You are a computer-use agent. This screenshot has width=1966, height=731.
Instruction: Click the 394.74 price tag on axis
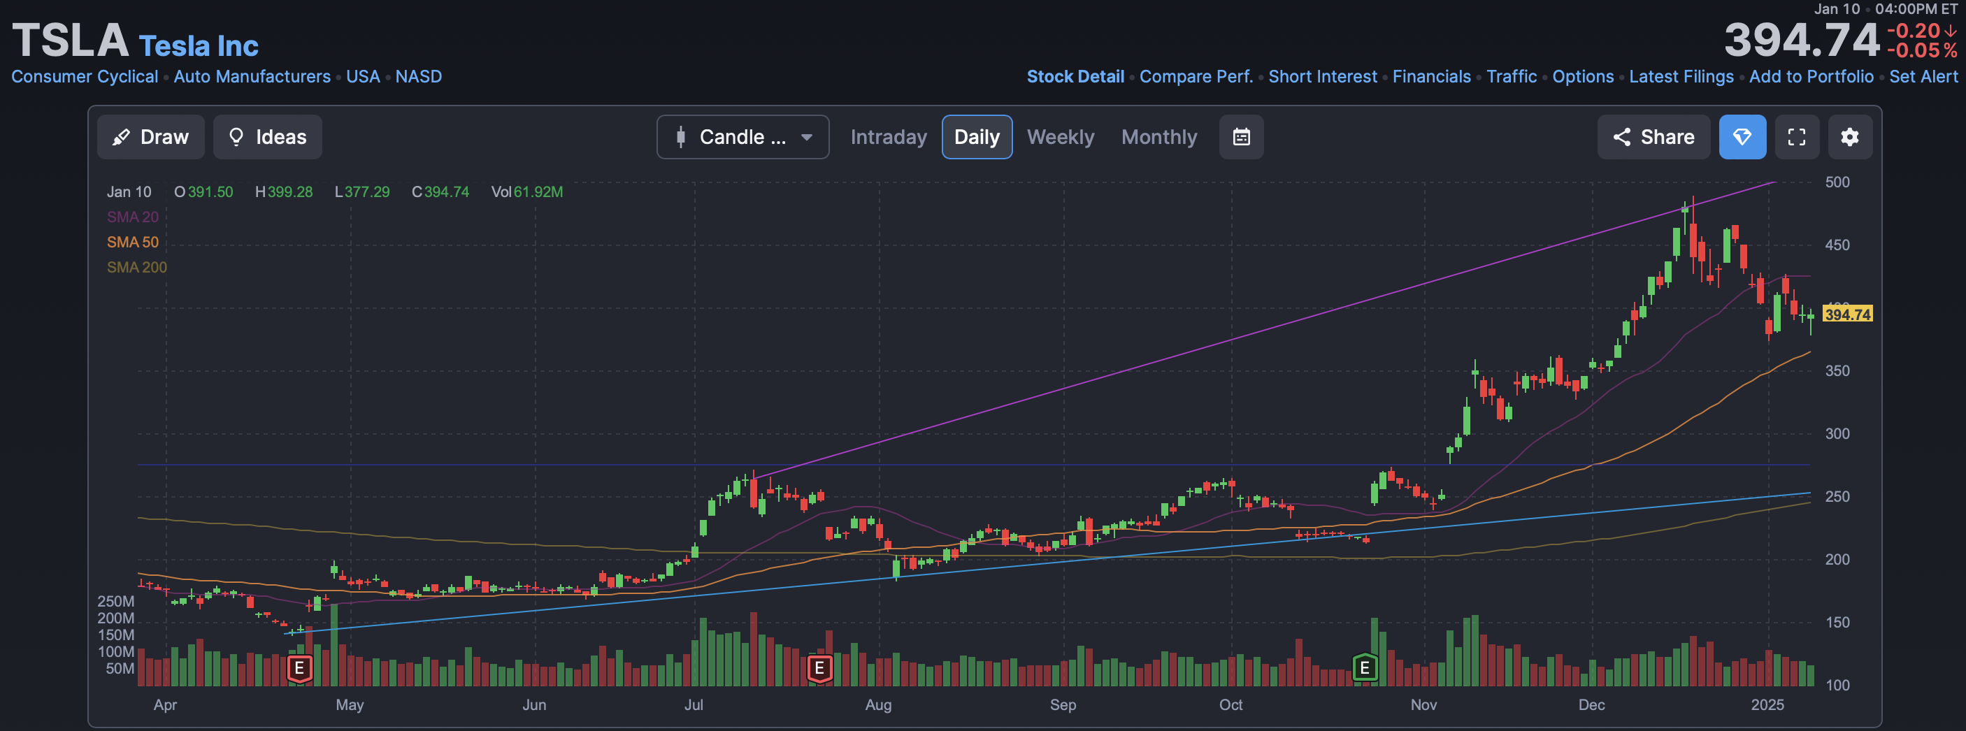1847,314
